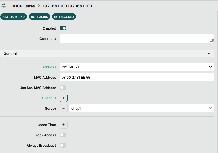Click the plus icon next to Client ID
The height and width of the screenshot is (153, 218).
pyautogui.click(x=64, y=98)
